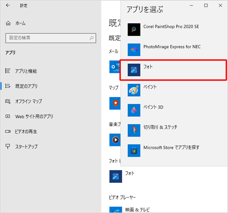This screenshot has width=228, height=213.
Task: Choose 切り取り & スケッチ app
Action: point(174,130)
